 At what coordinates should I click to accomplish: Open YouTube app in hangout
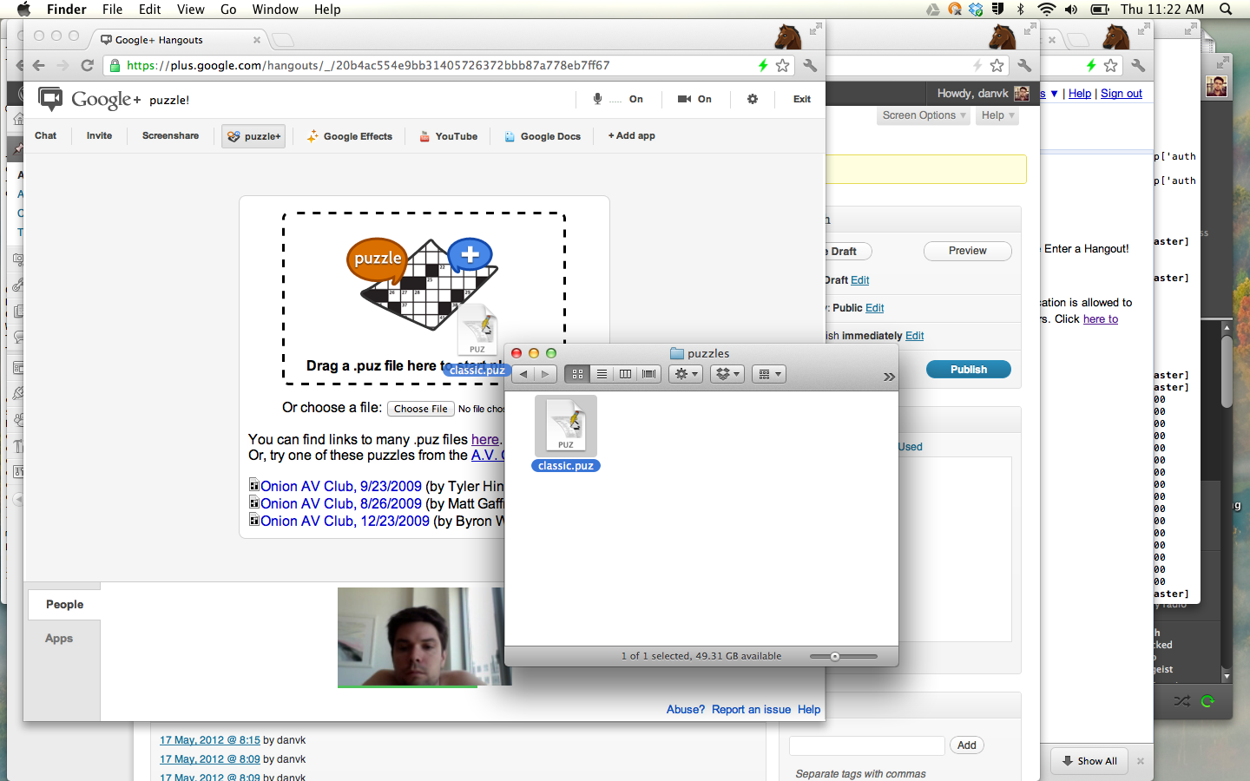pyautogui.click(x=448, y=136)
